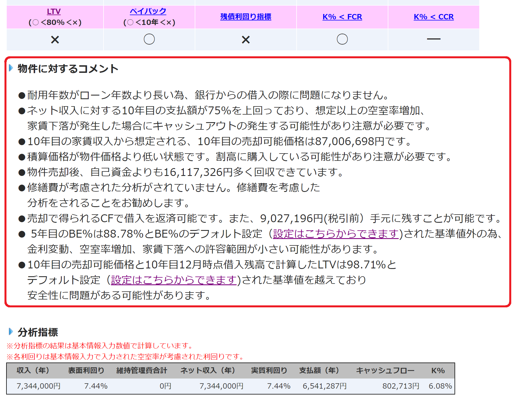Click the ○ mark under ペイバック column
This screenshot has width=516, height=397.
149,39
